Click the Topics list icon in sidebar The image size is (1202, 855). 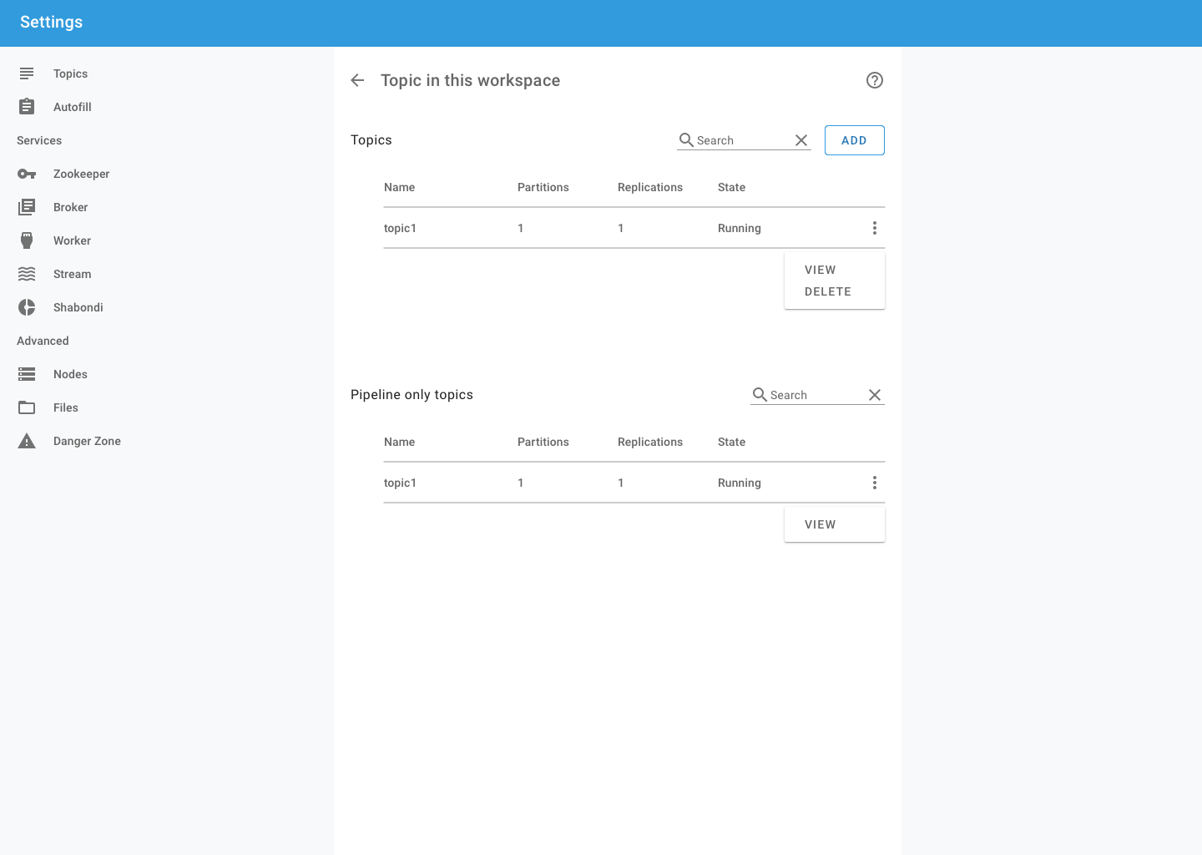(x=27, y=73)
